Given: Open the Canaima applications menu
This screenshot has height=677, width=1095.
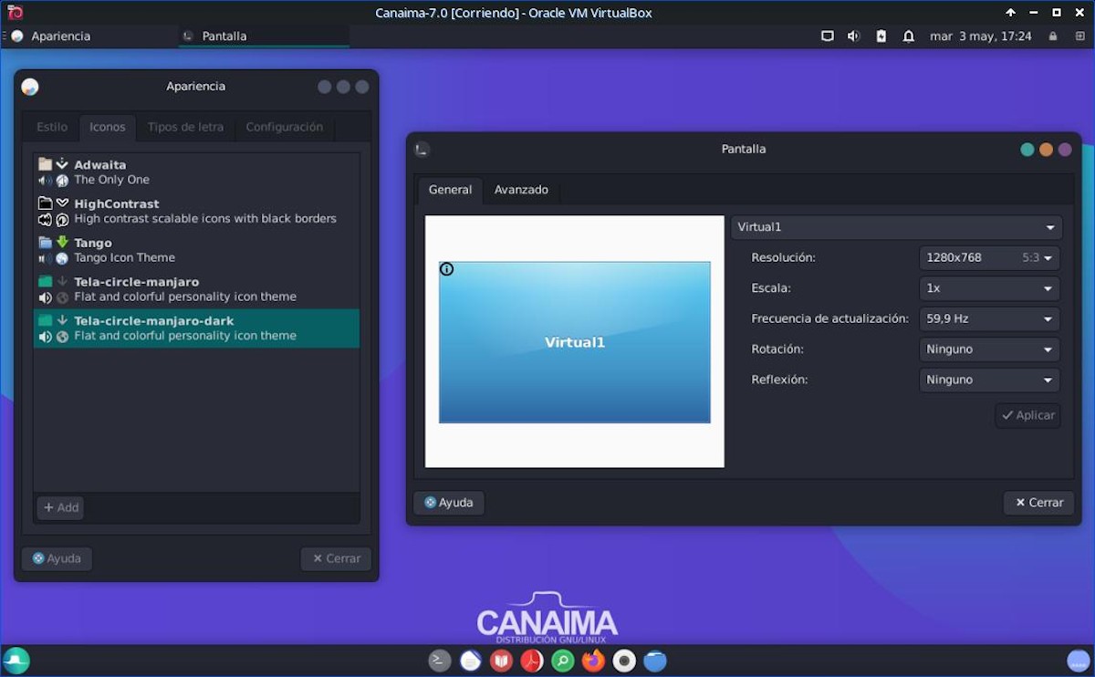Looking at the screenshot, I should [16, 661].
